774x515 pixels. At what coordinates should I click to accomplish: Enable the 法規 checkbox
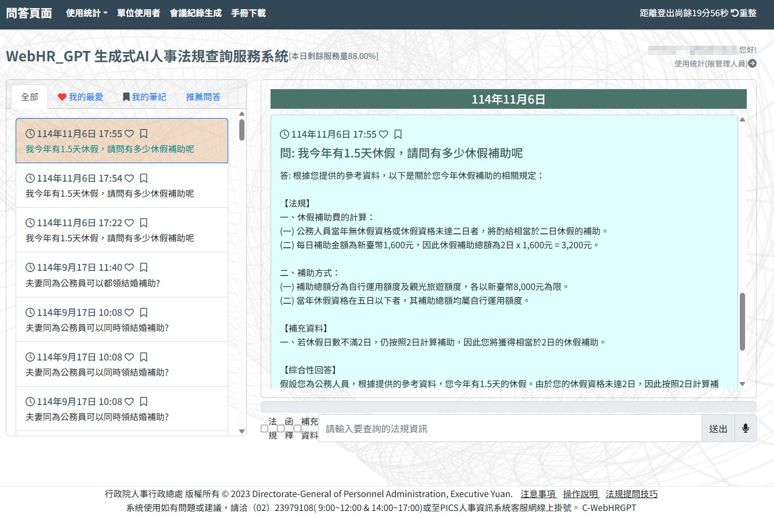[265, 429]
